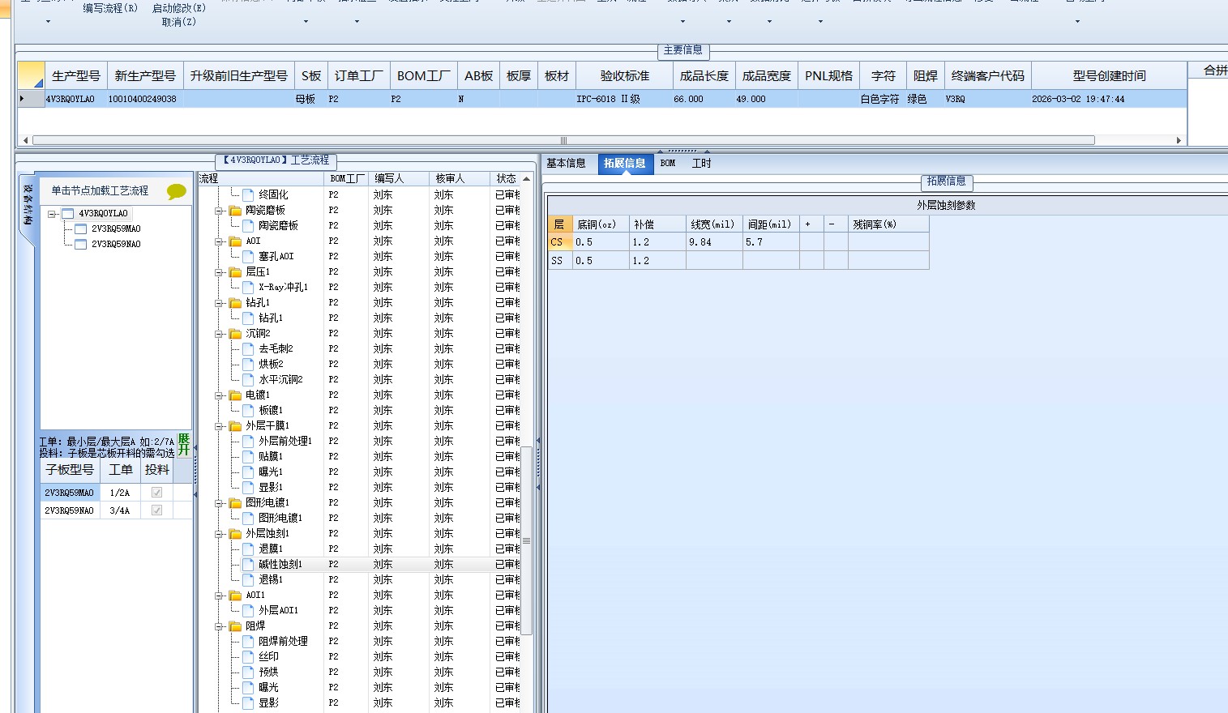Collapse the 图形电镀1 process group

[x=219, y=503]
